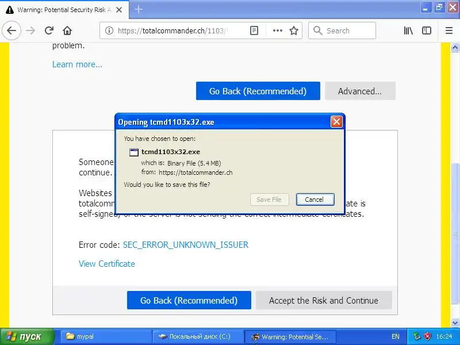Viewport: 460px width, 345px height.
Task: Open the Library icon in the toolbar
Action: (x=408, y=30)
